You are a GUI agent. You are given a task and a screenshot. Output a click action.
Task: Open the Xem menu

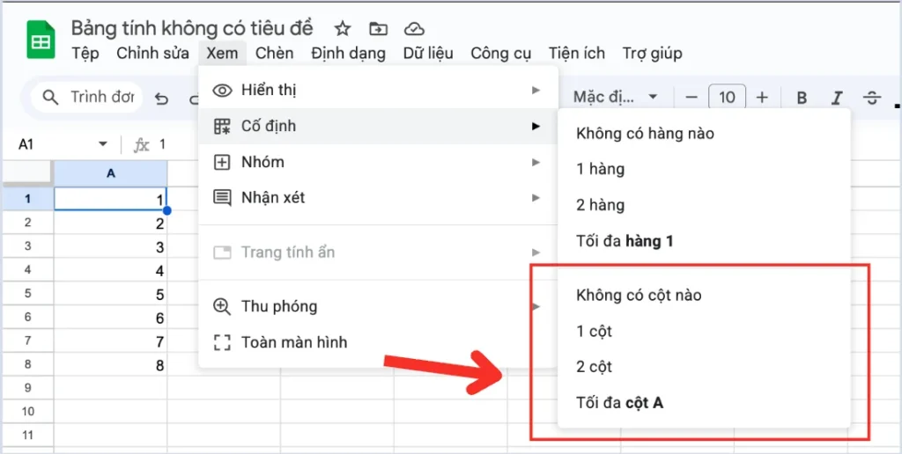point(223,54)
